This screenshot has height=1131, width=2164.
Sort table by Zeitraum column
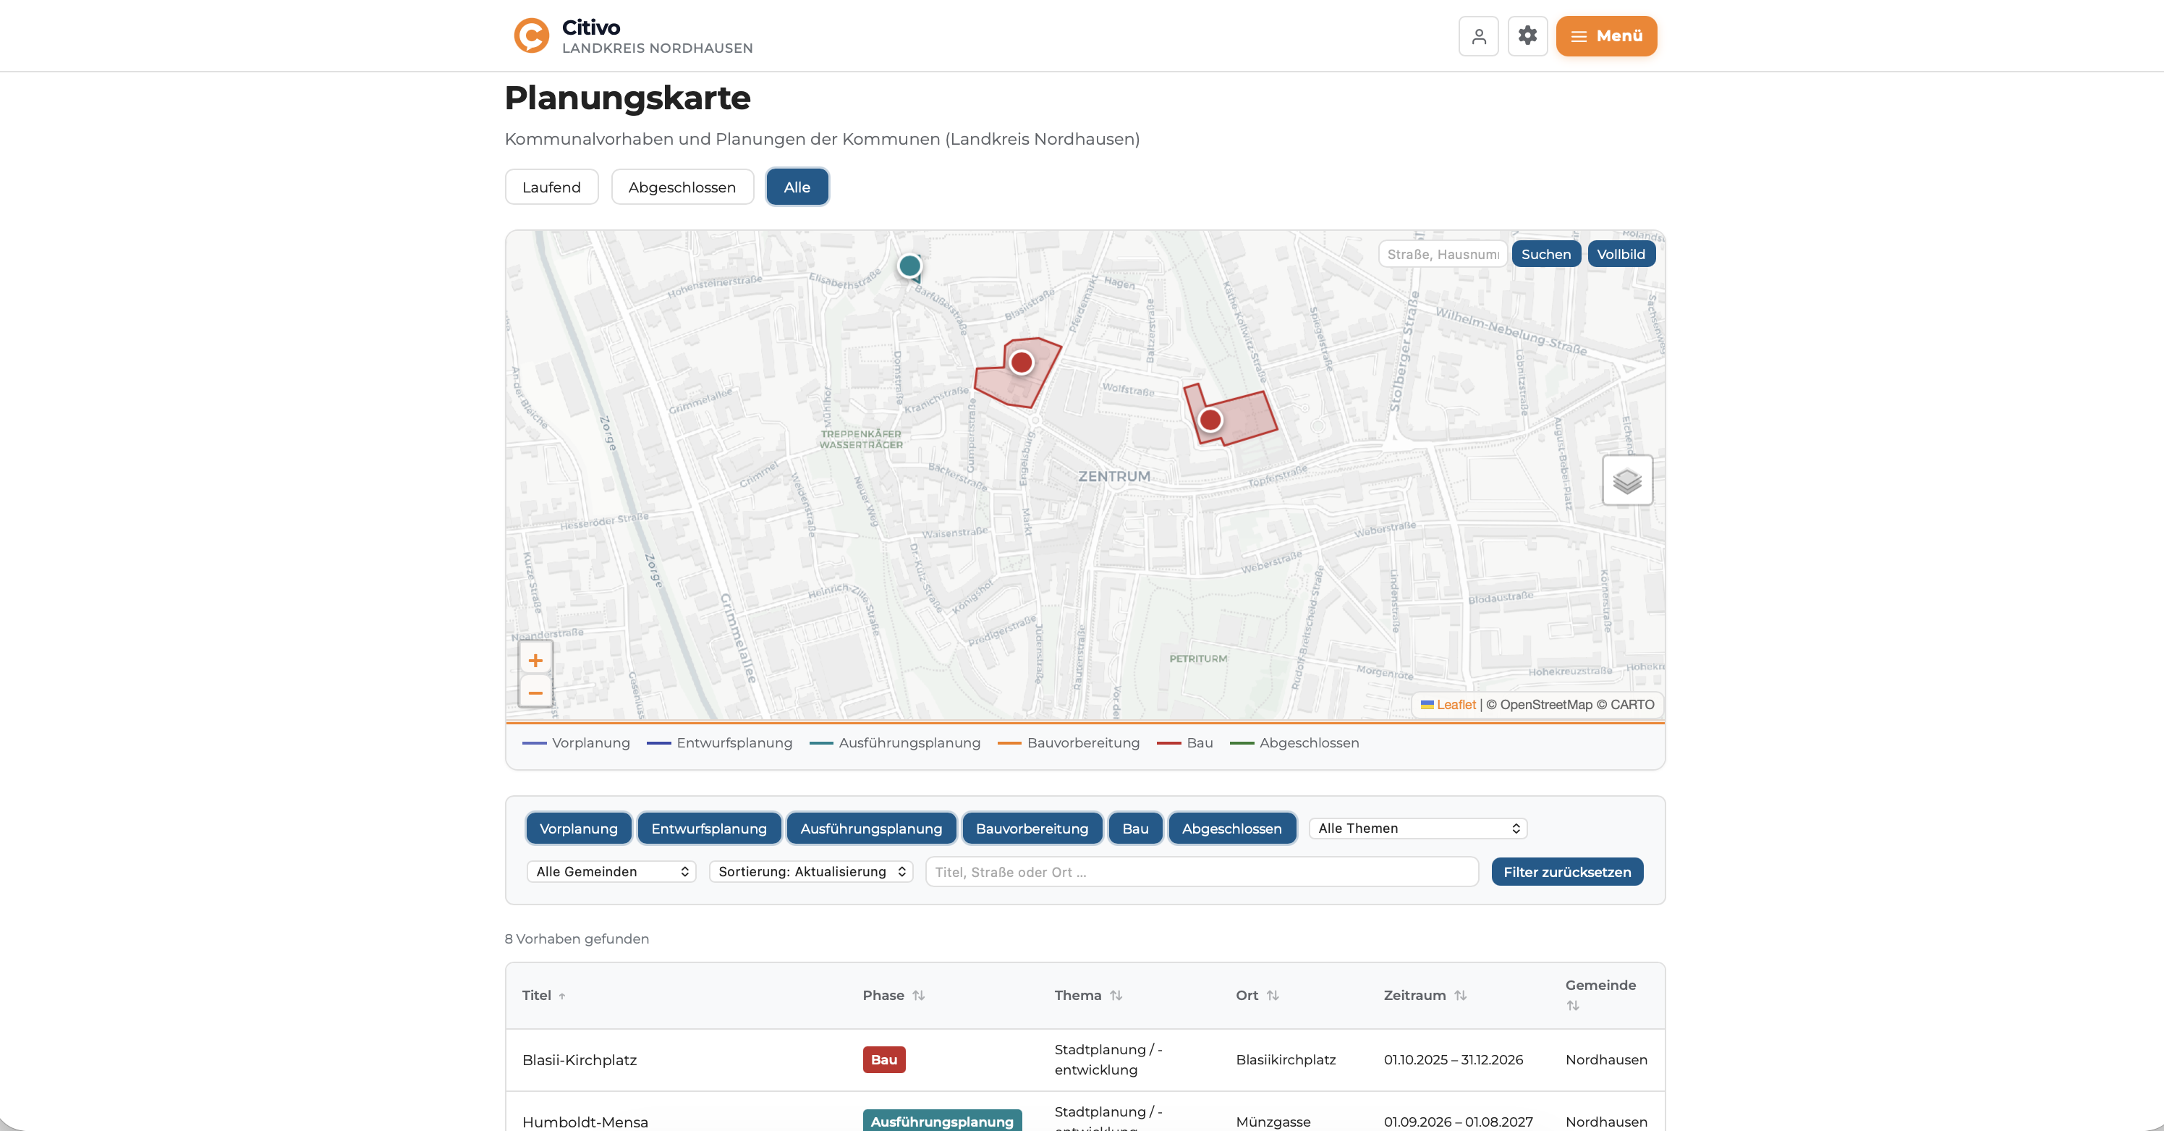point(1425,995)
